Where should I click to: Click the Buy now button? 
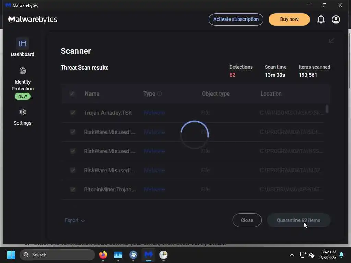click(289, 20)
